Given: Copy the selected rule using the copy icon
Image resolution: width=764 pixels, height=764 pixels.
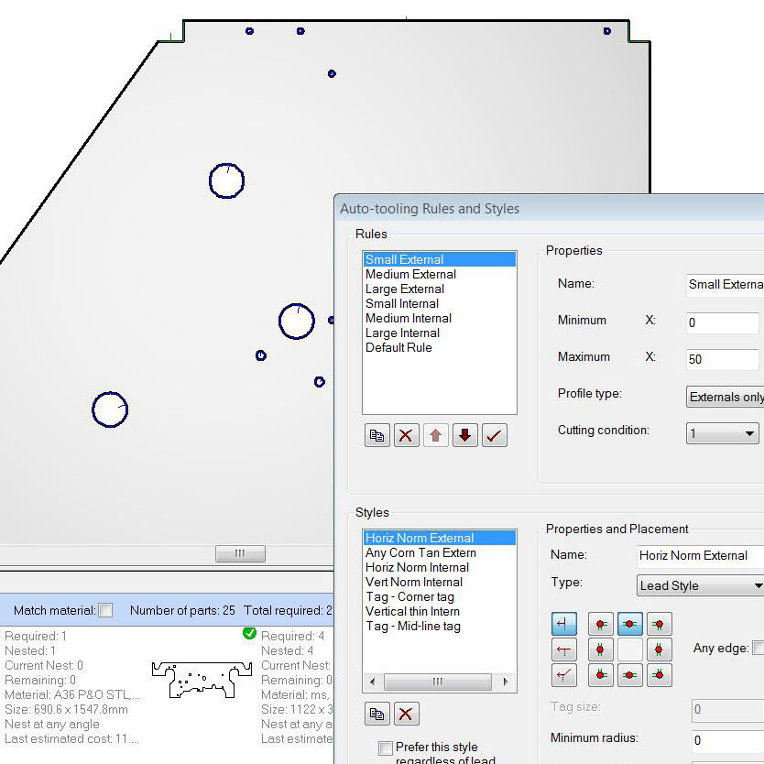Looking at the screenshot, I should [x=377, y=435].
